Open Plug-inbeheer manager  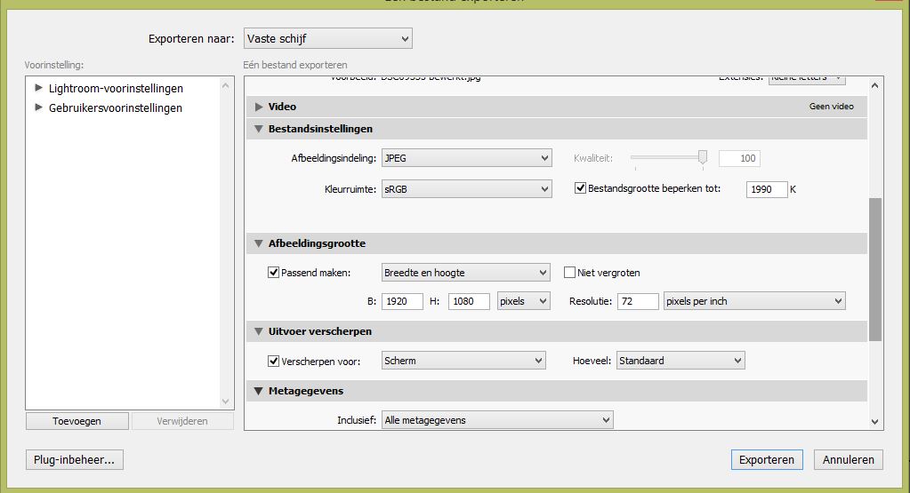tap(75, 460)
